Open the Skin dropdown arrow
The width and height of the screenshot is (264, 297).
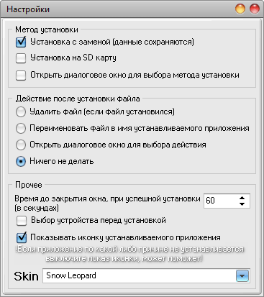pos(242,276)
